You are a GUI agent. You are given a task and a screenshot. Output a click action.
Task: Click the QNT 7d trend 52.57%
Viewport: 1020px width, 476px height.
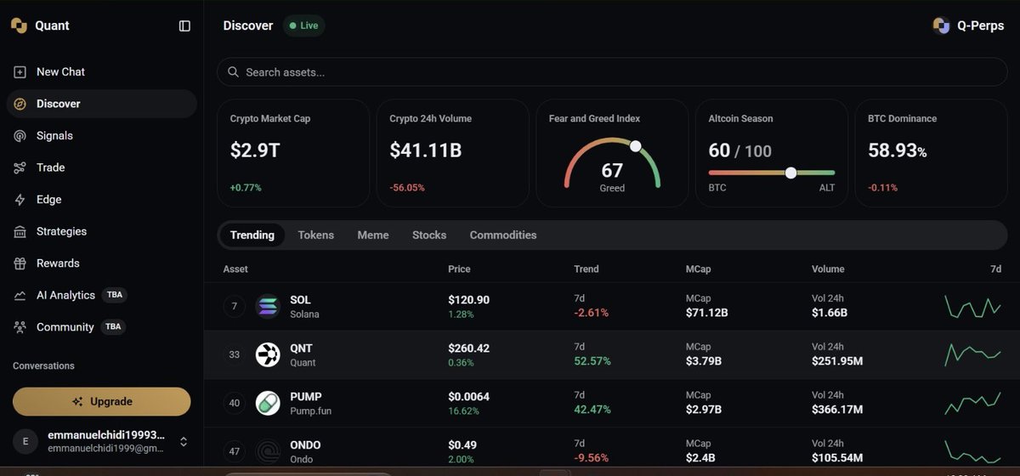point(592,361)
